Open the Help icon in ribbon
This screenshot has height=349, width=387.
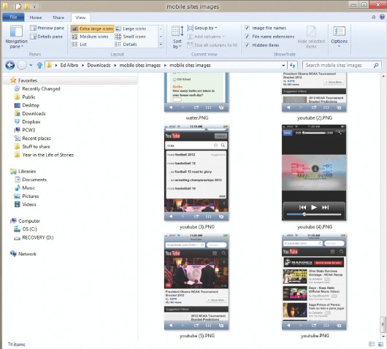382,18
